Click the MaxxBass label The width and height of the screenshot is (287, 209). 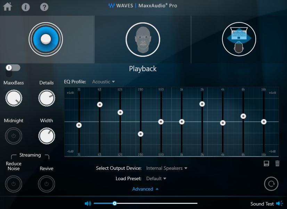click(14, 83)
